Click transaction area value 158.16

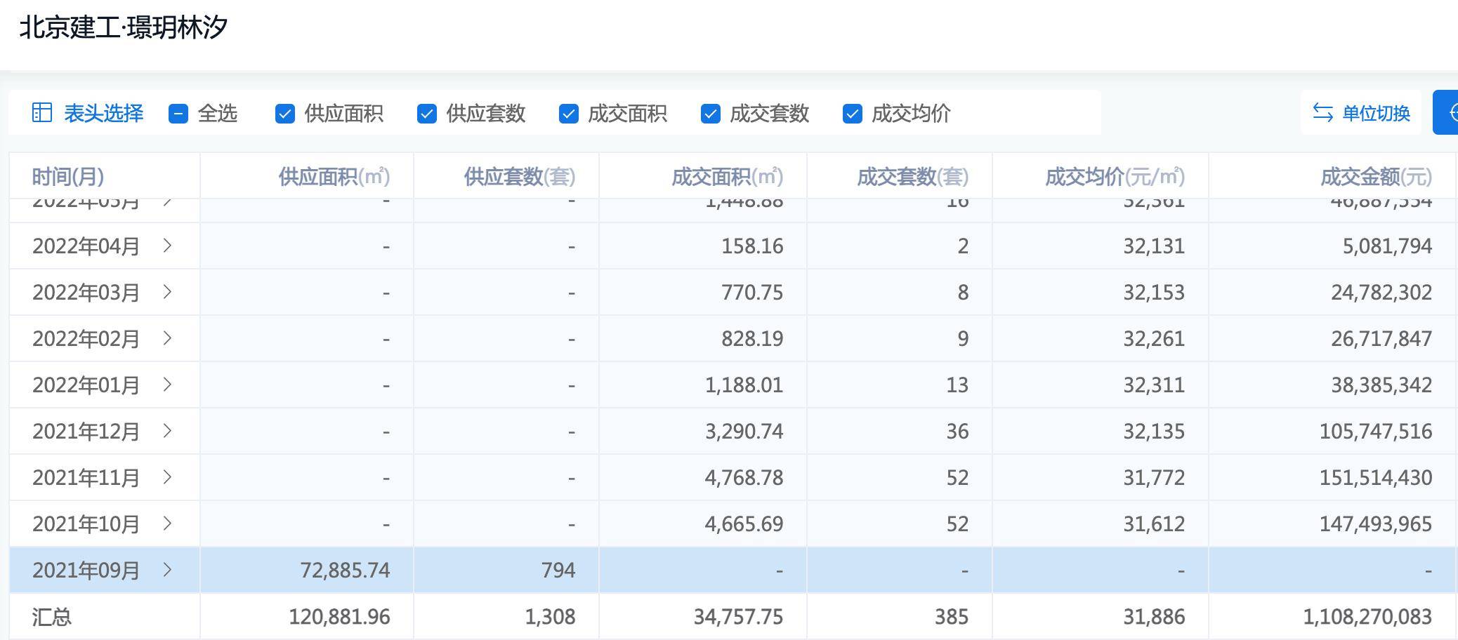coord(752,246)
